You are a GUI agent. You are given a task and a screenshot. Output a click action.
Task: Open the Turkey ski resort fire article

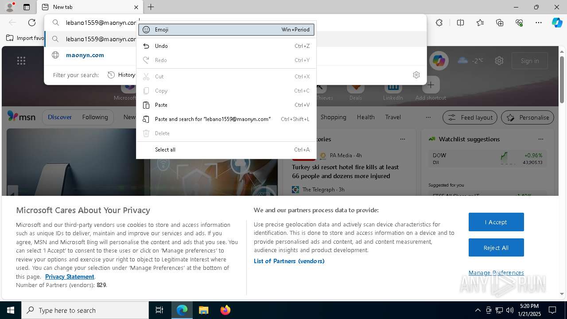click(x=346, y=171)
